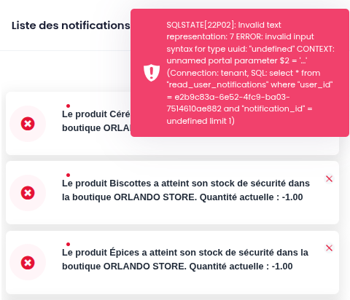This screenshot has height=300, width=350.
Task: Click the red error icon on the Épices notification
Action: [28, 263]
